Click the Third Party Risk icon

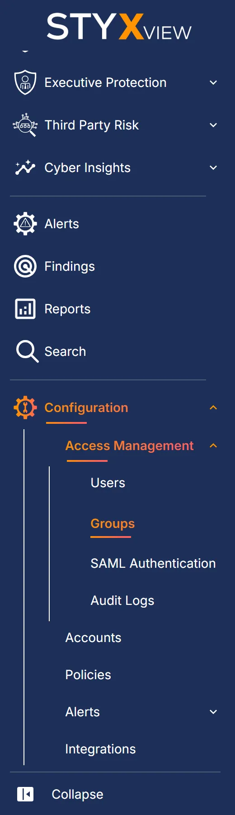25,125
